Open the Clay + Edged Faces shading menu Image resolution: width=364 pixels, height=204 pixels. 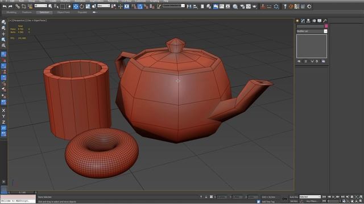coord(36,20)
